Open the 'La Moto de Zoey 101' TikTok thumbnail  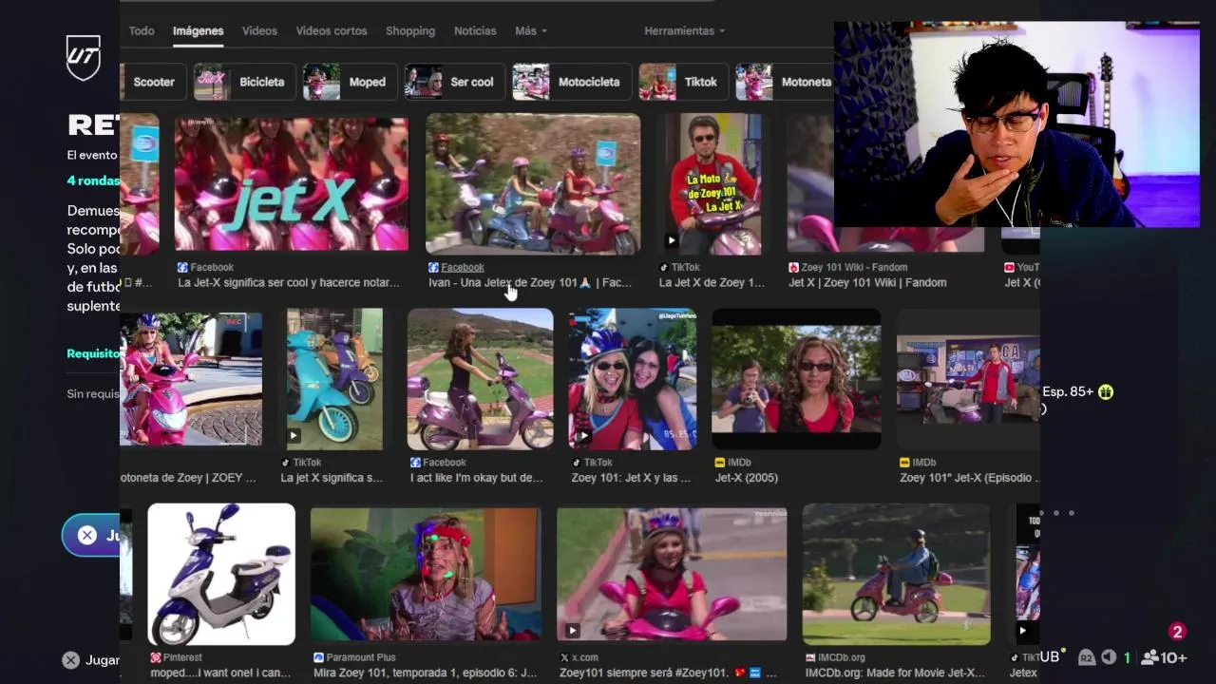point(712,184)
